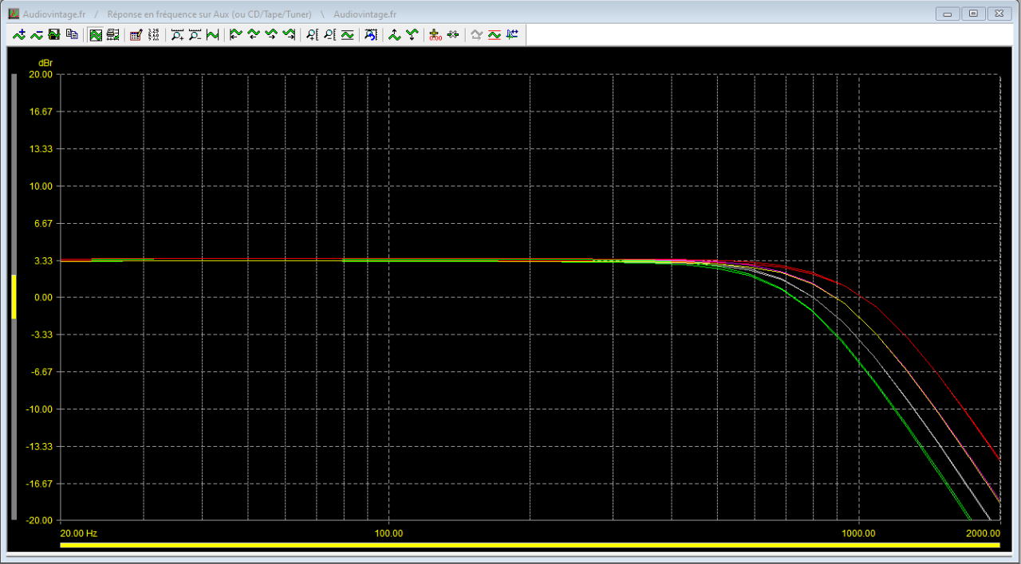Copy the graph to clipboard
This screenshot has height=564, width=1021.
point(71,34)
